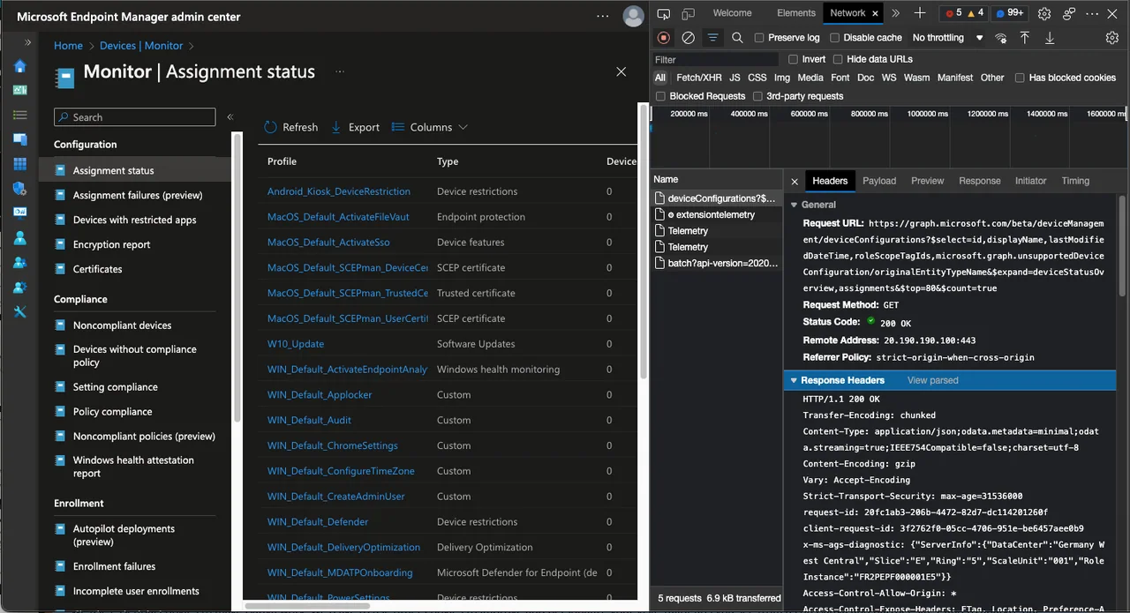
Task: Enable the Preserve log checkbox
Action: [759, 38]
